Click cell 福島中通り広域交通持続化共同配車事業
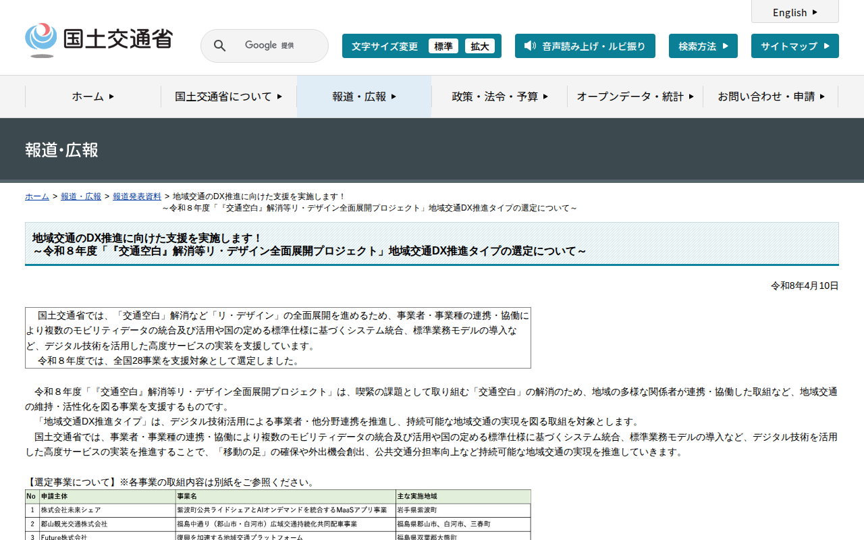864x540 pixels. 285,524
